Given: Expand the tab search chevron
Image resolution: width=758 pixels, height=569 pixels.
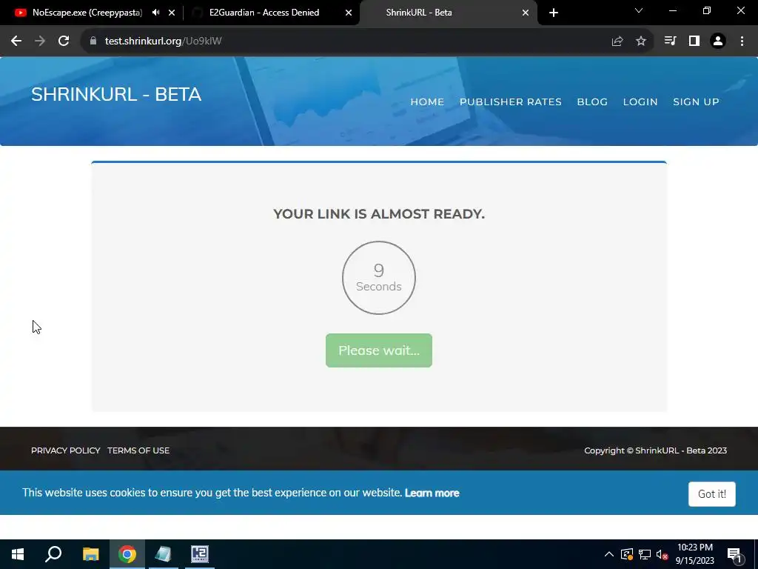Looking at the screenshot, I should coord(639,10).
